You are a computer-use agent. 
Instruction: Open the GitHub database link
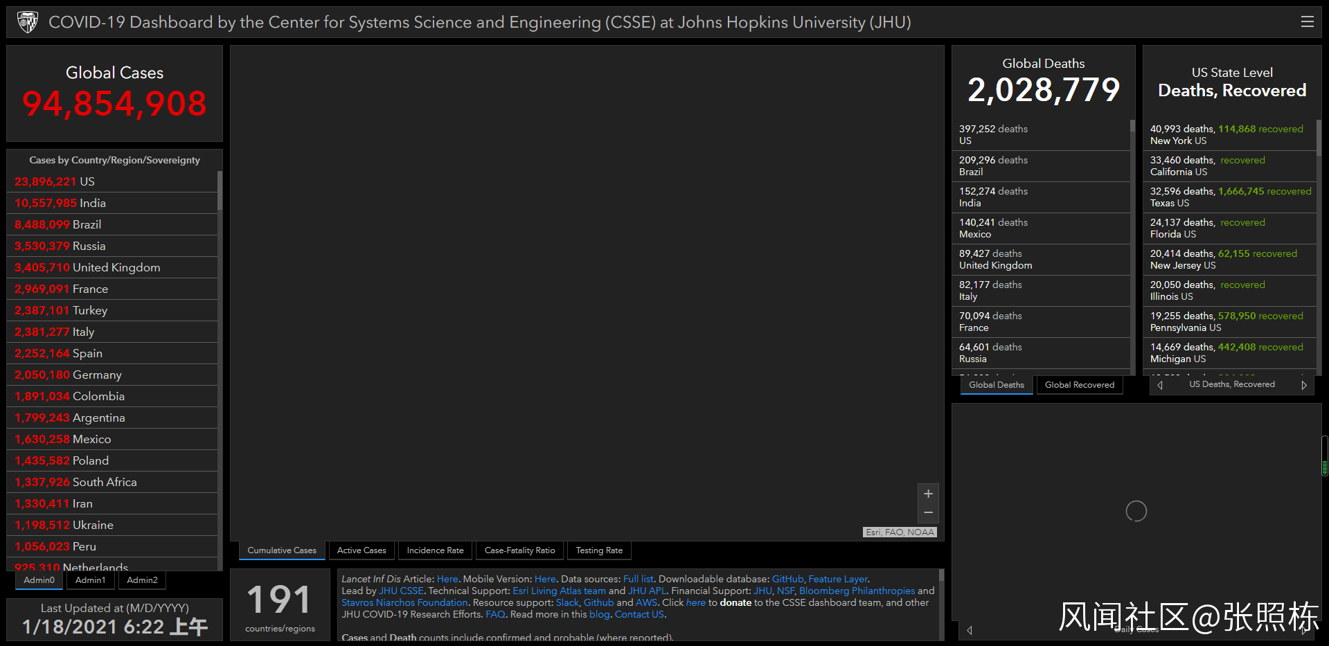(x=787, y=579)
